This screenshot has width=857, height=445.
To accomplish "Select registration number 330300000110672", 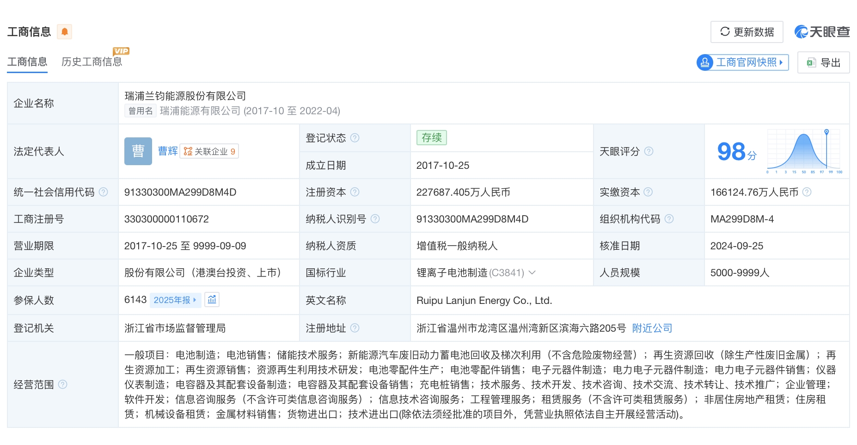I will coord(166,219).
